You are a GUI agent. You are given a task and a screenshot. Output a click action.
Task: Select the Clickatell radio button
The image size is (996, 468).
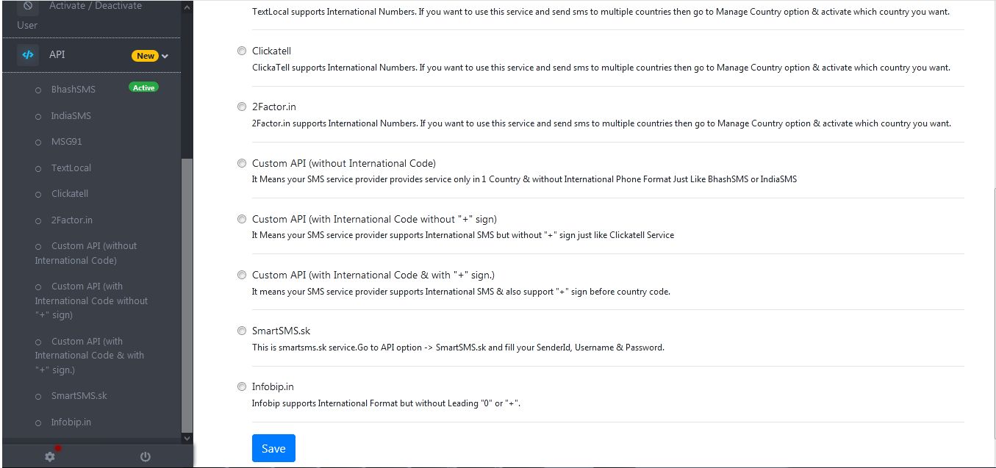pyautogui.click(x=242, y=50)
